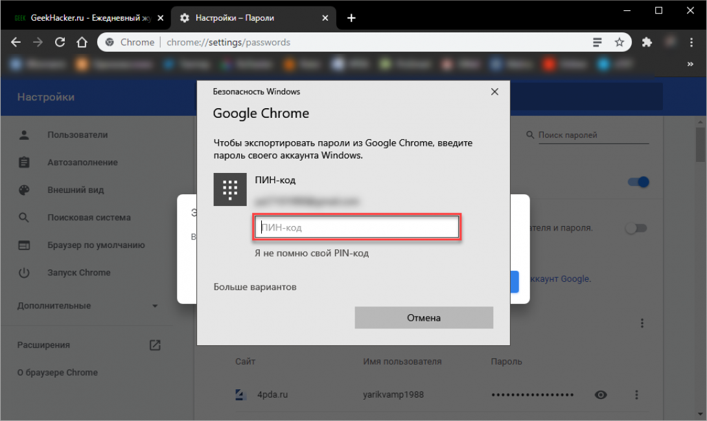The width and height of the screenshot is (707, 421).
Task: Bookmark this page with the star icon
Action: 620,42
